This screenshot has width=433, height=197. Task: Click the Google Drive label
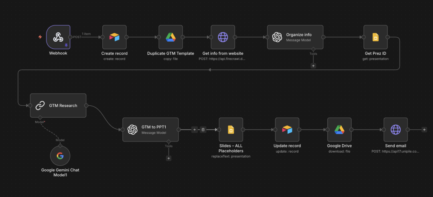(x=339, y=146)
